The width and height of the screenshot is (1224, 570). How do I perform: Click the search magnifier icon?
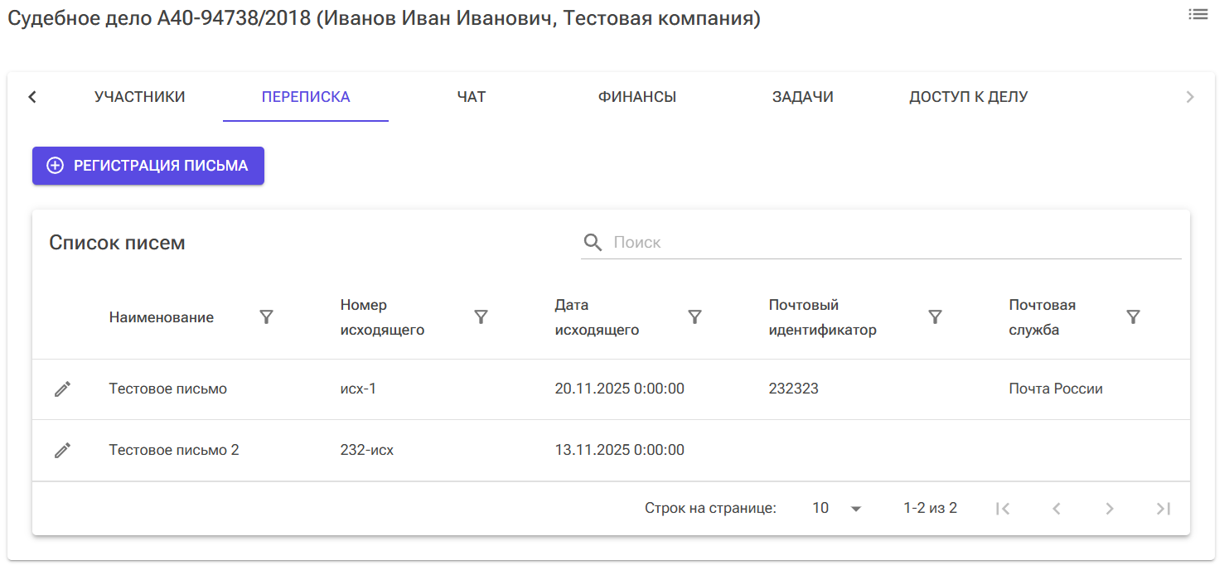pyautogui.click(x=593, y=242)
